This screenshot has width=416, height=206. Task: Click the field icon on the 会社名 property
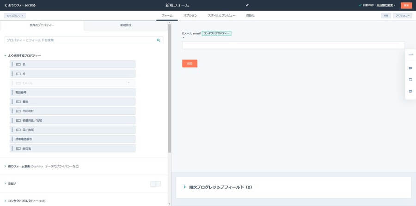pos(18,148)
